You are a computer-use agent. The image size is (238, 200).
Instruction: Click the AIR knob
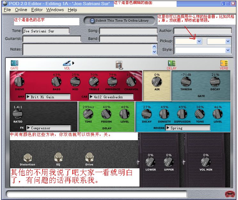(x=157, y=82)
